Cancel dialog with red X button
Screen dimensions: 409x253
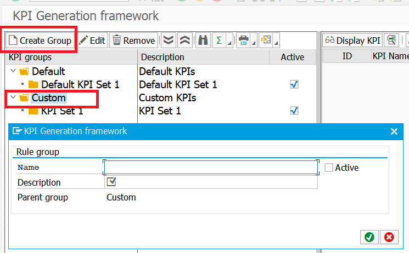tap(389, 237)
